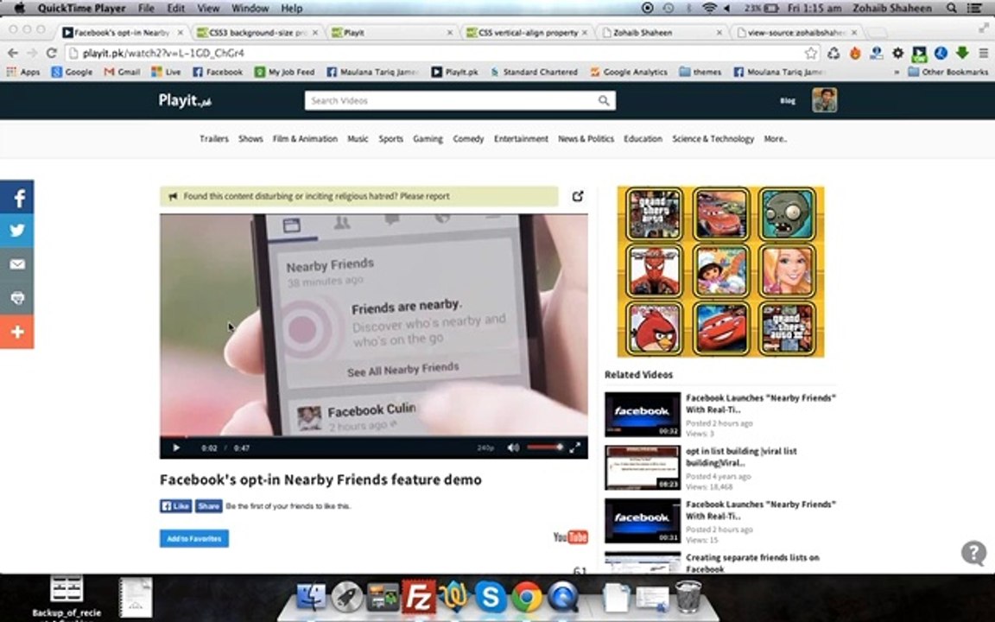Open the pop-out video icon beside report bar
Viewport: 995px width, 622px height.
(x=578, y=196)
